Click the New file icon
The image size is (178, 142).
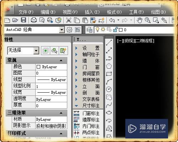7,20
